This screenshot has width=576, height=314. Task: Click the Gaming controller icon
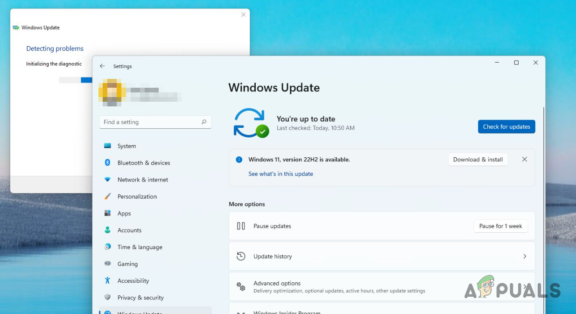[x=107, y=264]
